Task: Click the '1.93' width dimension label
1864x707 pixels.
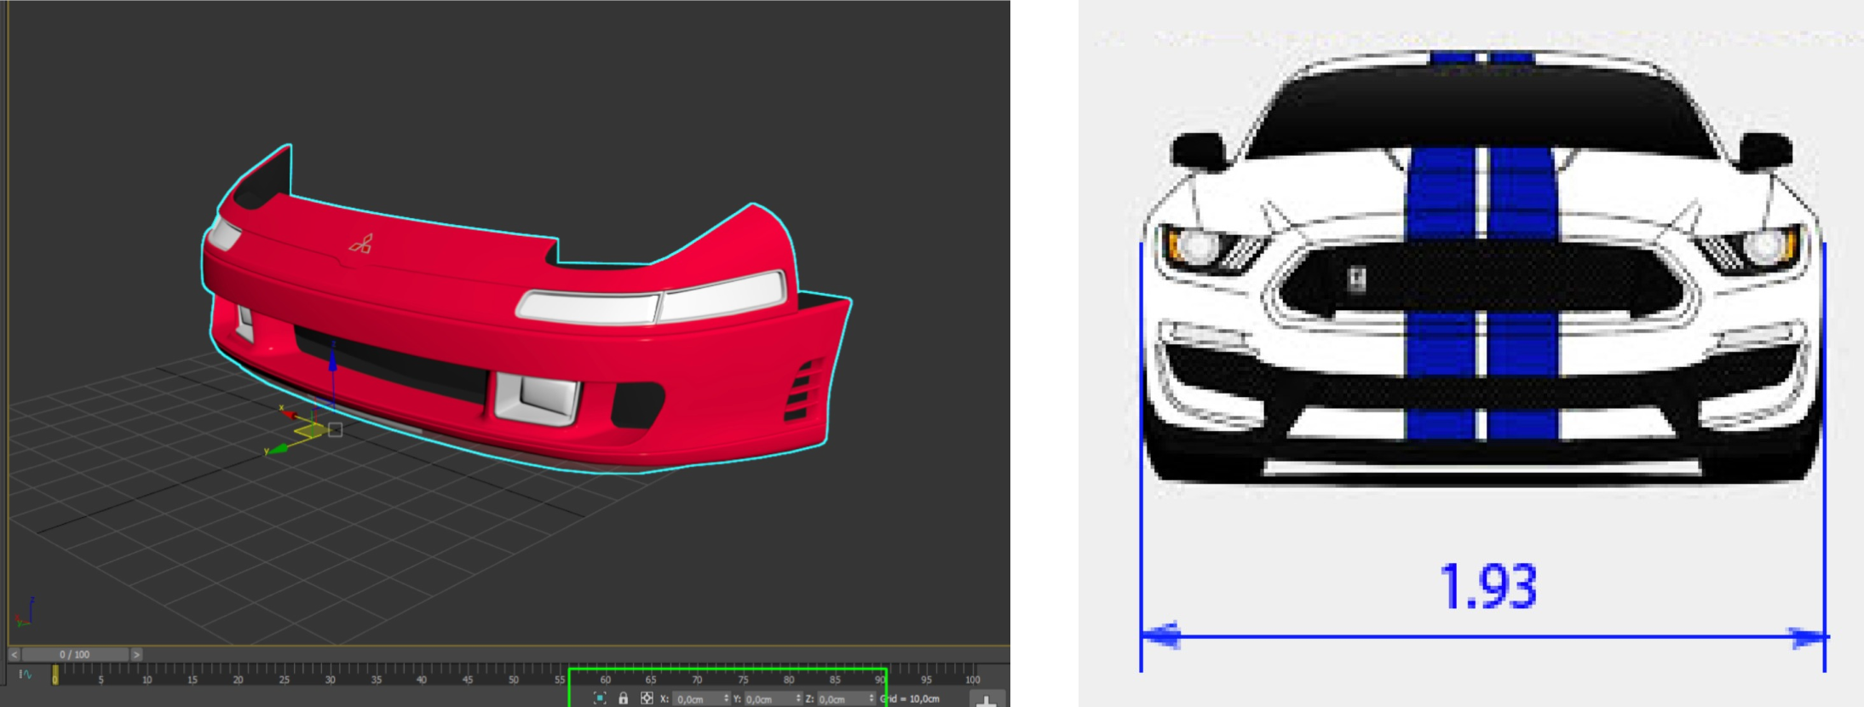Action: click(x=1488, y=587)
